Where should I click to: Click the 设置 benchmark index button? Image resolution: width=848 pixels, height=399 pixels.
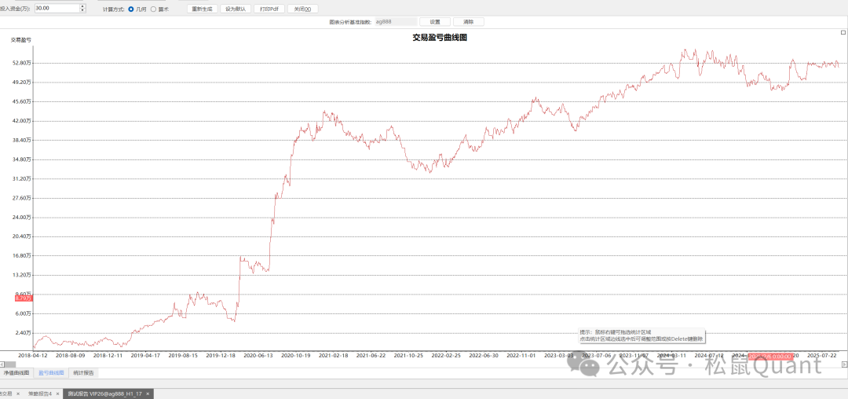click(x=435, y=22)
